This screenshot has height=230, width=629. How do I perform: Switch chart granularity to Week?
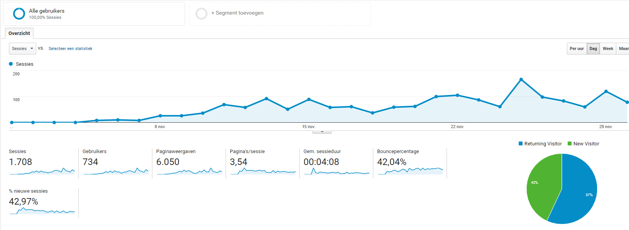pos(608,48)
